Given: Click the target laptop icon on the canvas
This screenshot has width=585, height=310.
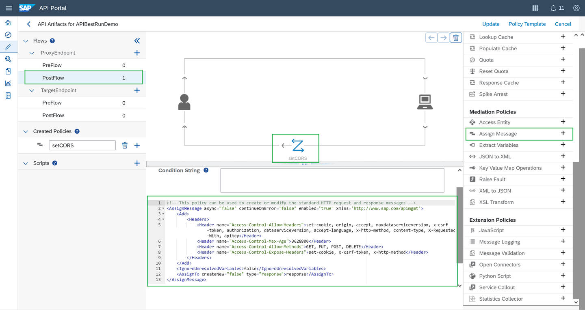Looking at the screenshot, I should (425, 102).
